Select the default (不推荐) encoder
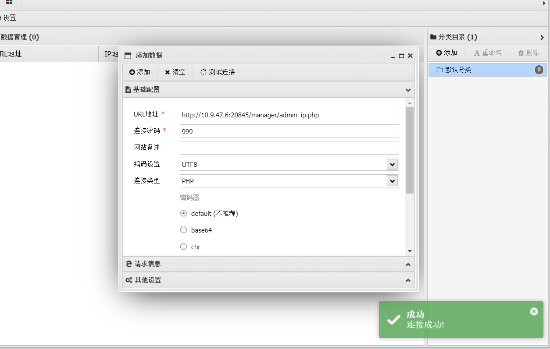Viewport: 550px width, 349px height. [x=184, y=214]
